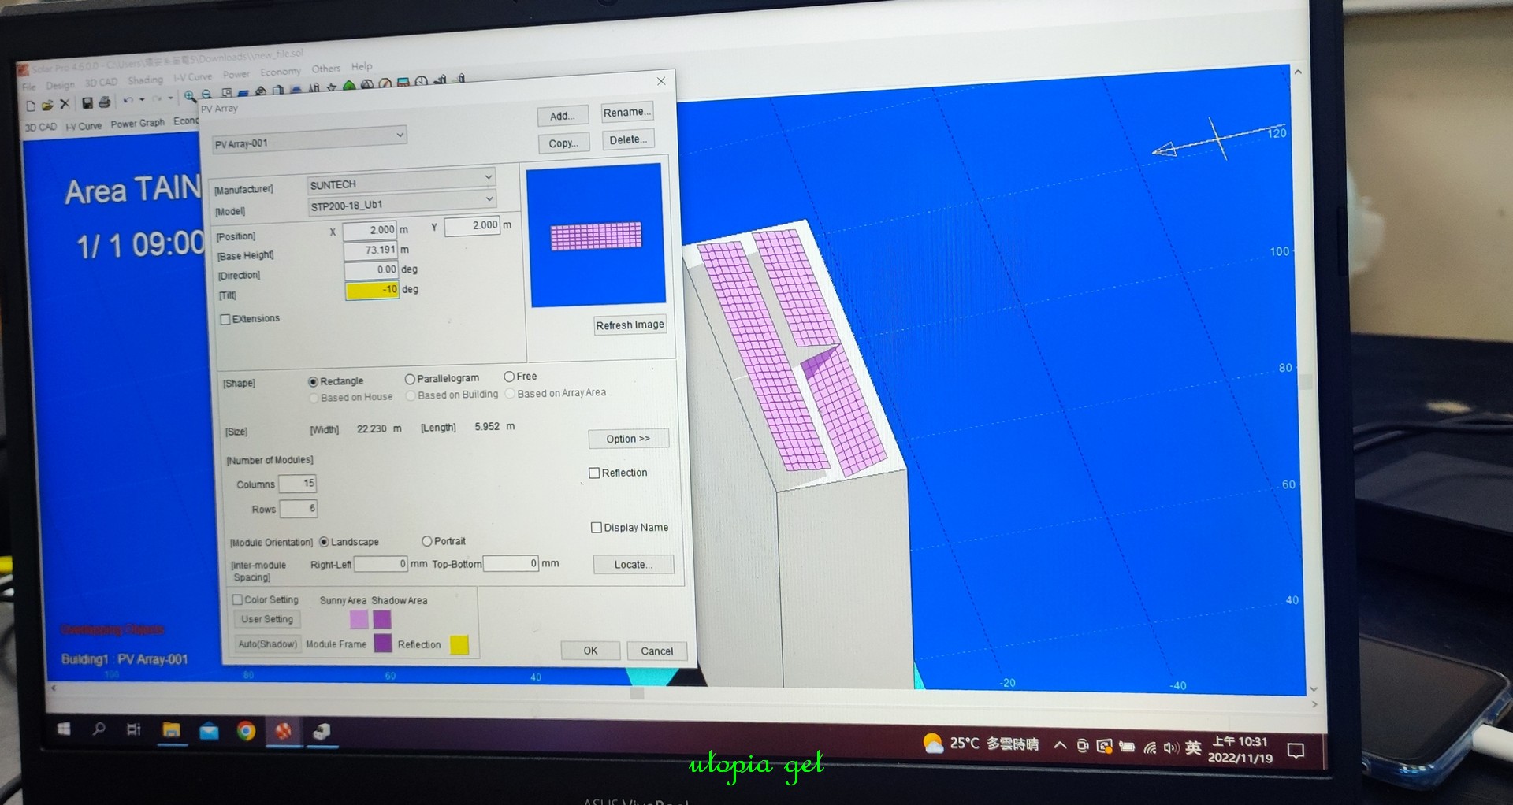Select the Rectangle shape option
The width and height of the screenshot is (1513, 805).
[x=313, y=381]
